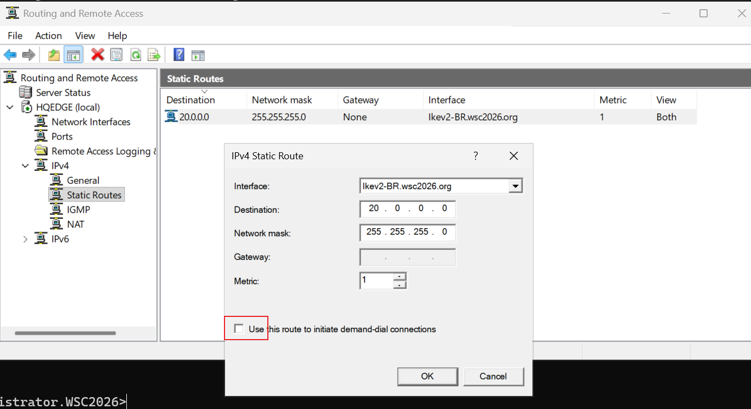751x409 pixels.
Task: Click the red Delete X toolbar icon
Action: 98,55
